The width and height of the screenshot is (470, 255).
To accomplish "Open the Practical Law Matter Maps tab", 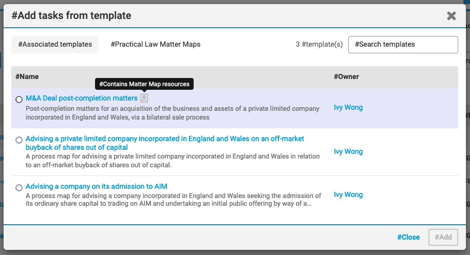I will click(x=156, y=44).
